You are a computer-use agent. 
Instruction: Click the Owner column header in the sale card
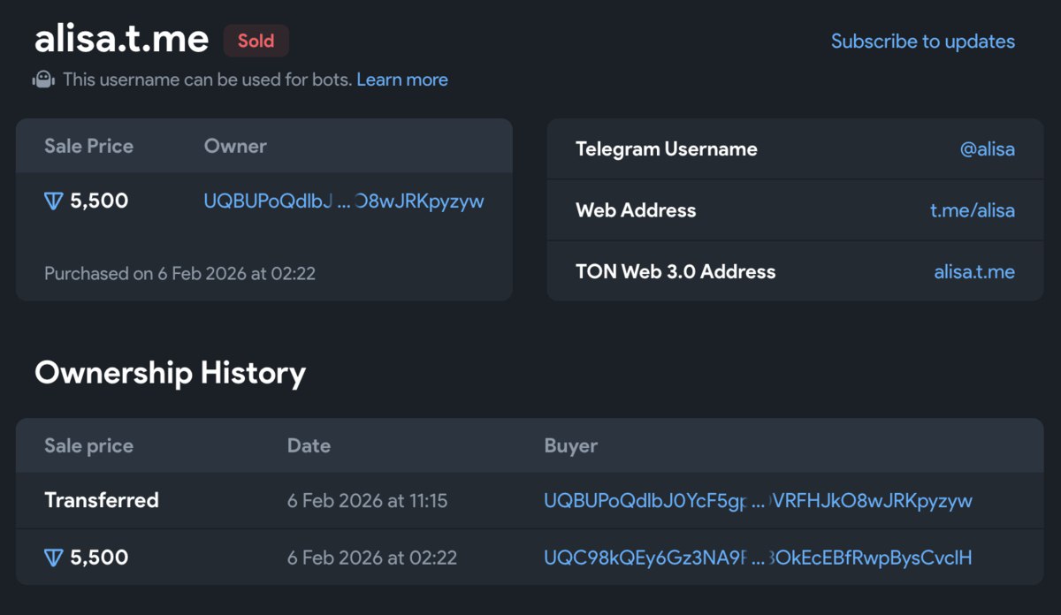point(235,146)
